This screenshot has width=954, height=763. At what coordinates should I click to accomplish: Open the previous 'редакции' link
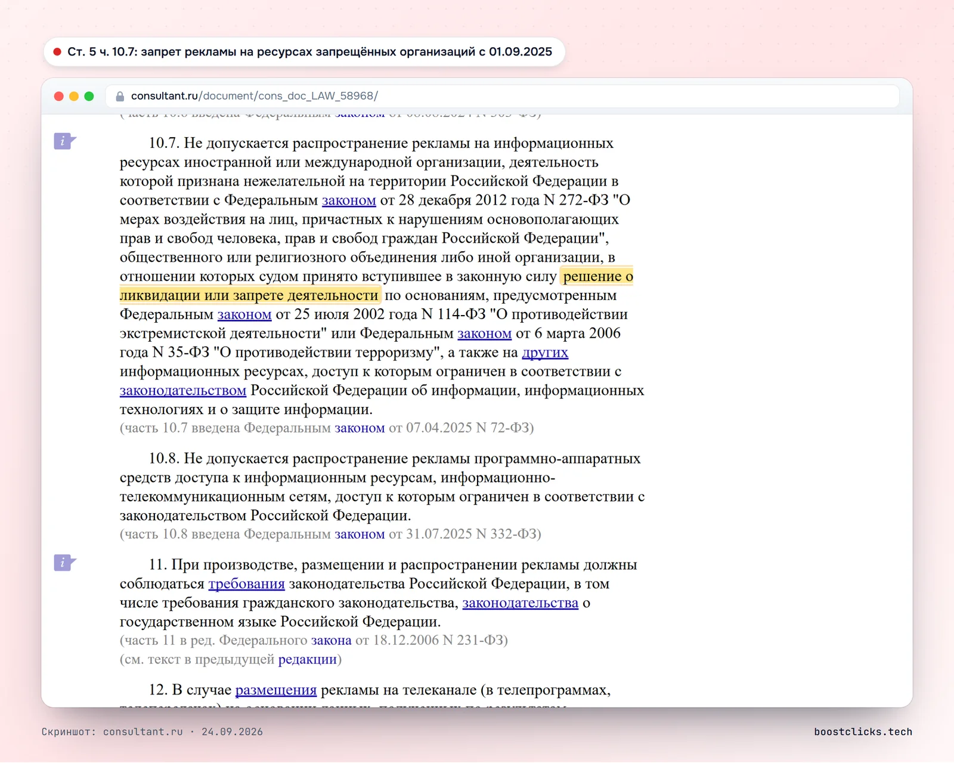[308, 659]
